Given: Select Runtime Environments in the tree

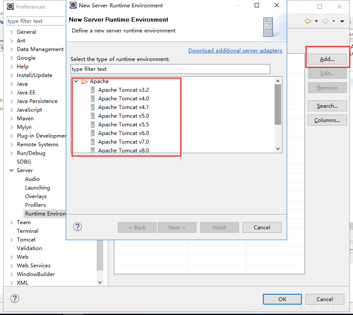Looking at the screenshot, I should tap(45, 214).
